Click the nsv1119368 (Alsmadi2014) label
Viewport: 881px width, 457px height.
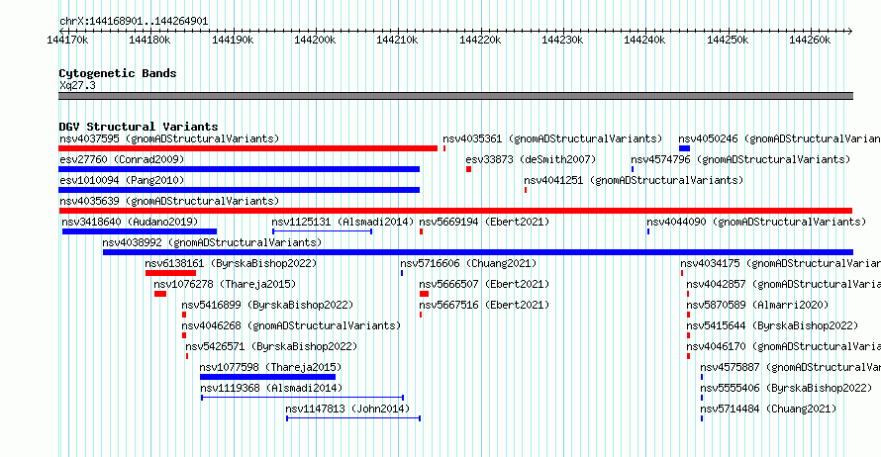click(x=271, y=388)
